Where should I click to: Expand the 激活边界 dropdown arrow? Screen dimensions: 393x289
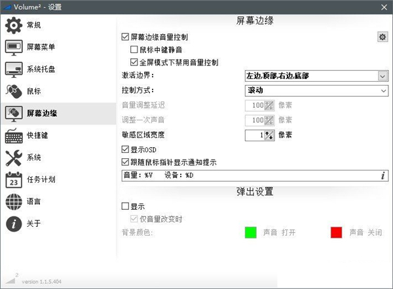click(383, 76)
